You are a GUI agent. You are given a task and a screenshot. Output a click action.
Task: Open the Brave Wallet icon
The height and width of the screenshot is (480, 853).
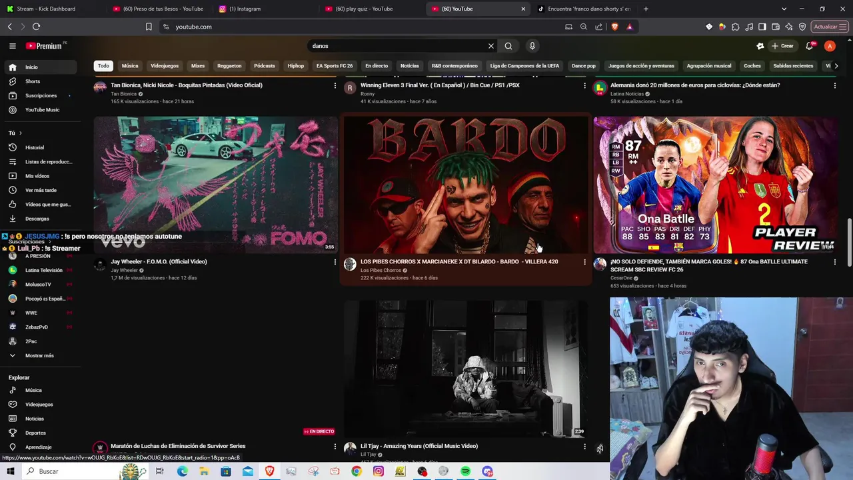pyautogui.click(x=776, y=27)
